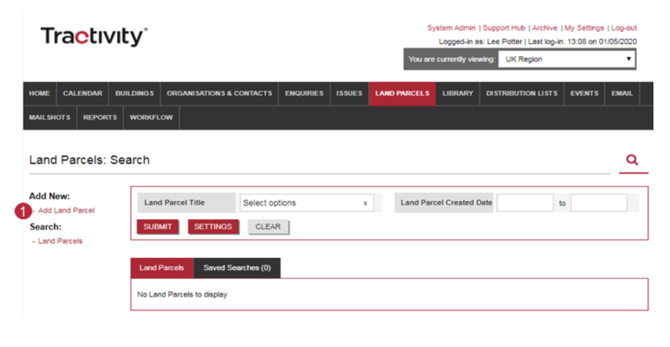Viewport: 670px width, 347px height.
Task: Click the 'Land Parcels: Search' heading
Action: pyautogui.click(x=89, y=160)
